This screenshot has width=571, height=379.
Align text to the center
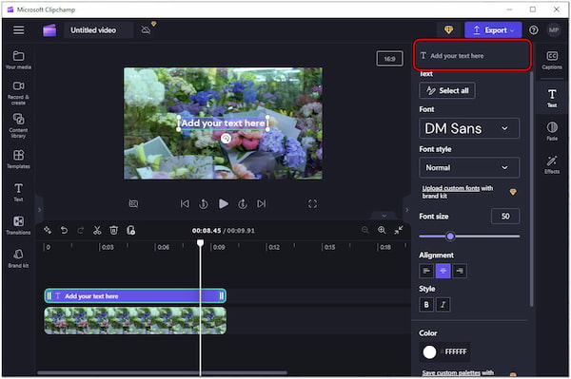443,271
